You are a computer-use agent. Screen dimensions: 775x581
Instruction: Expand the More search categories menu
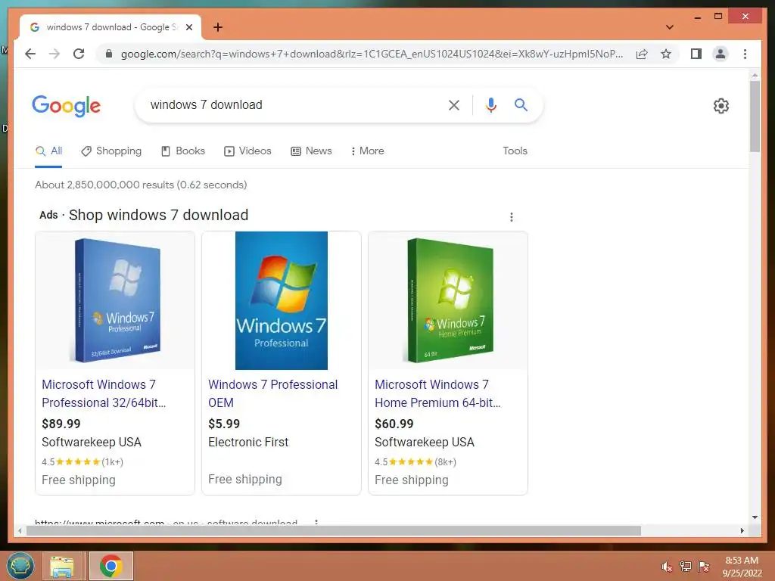pos(367,151)
